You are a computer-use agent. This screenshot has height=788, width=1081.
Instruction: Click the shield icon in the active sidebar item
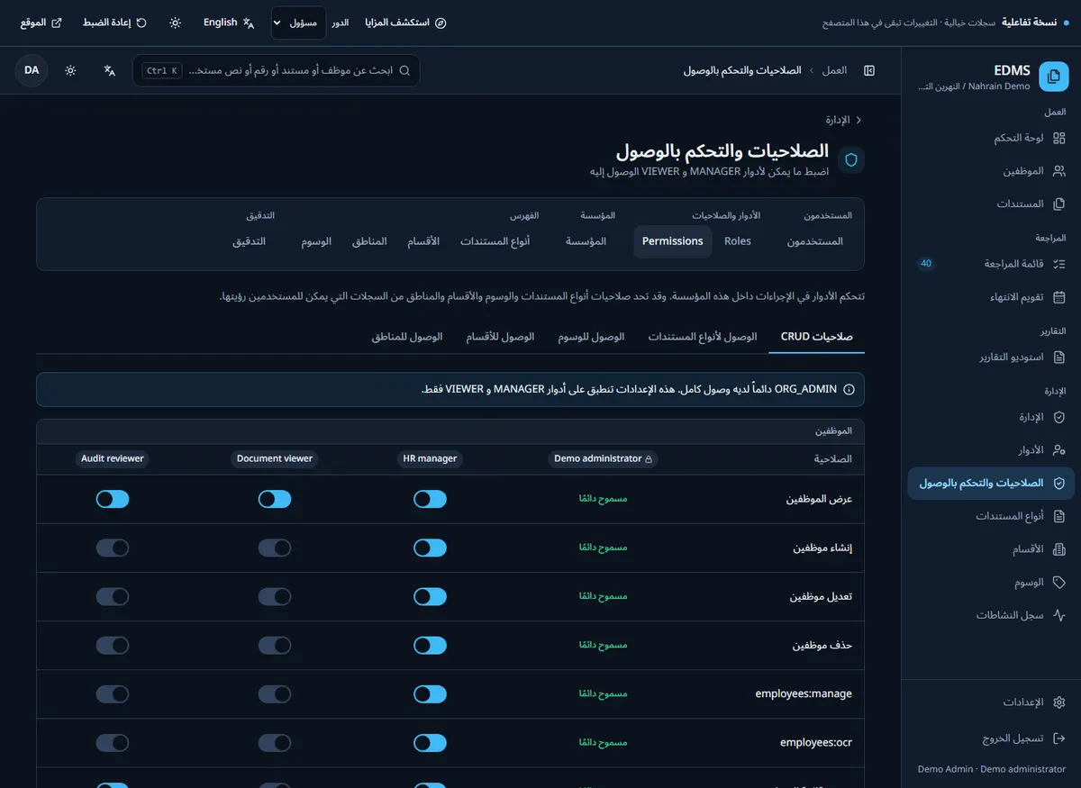pos(1059,484)
